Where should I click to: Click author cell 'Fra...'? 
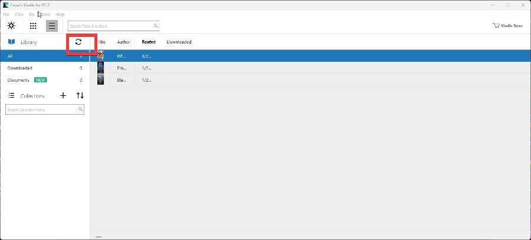[x=121, y=68]
